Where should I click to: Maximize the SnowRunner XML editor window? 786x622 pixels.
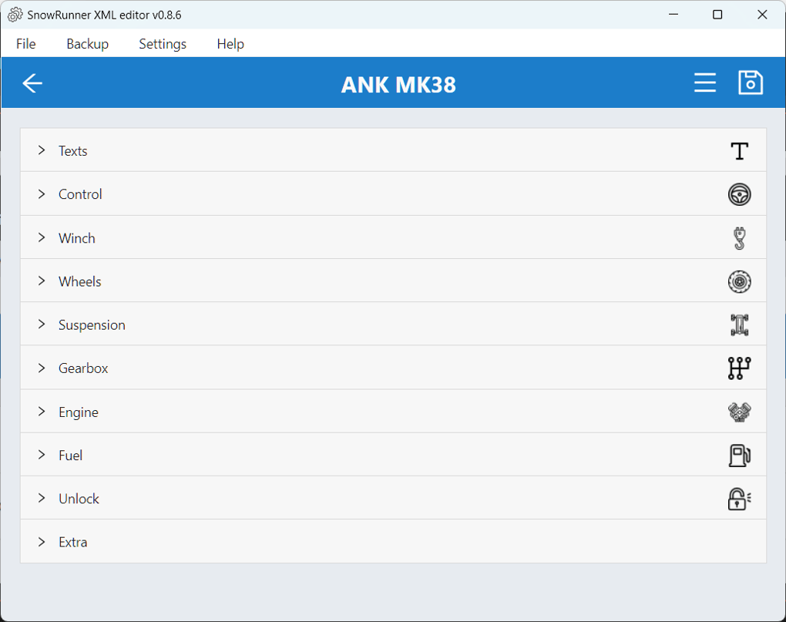tap(717, 15)
